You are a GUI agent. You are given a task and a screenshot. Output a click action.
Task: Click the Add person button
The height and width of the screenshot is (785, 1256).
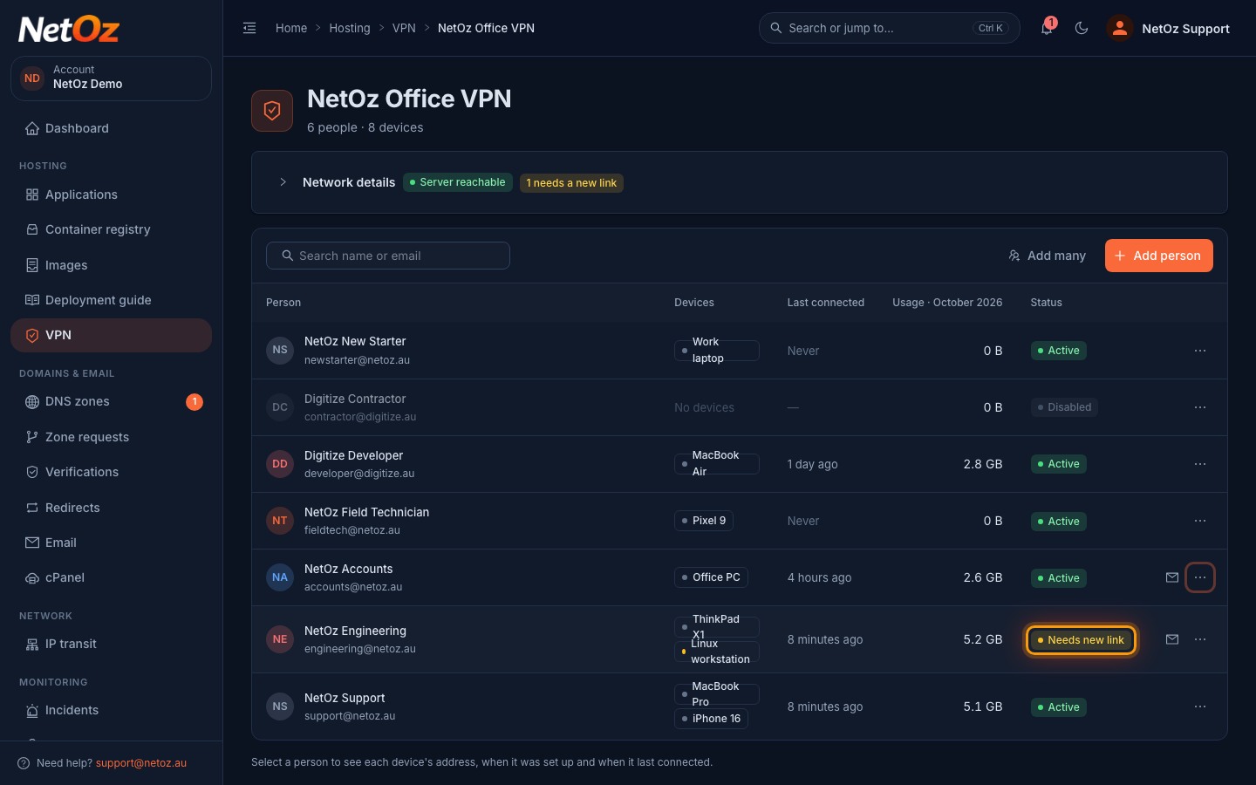coord(1159,256)
